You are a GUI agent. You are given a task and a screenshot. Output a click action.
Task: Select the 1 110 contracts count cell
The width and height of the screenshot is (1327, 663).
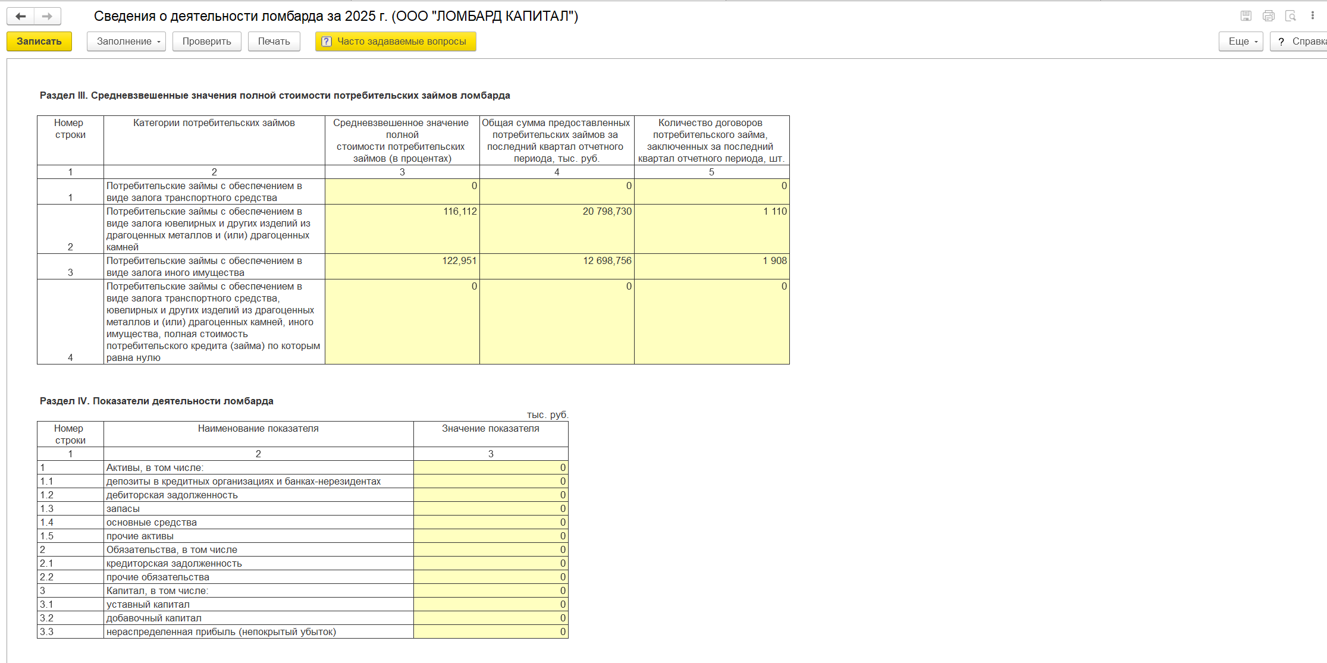click(x=711, y=229)
